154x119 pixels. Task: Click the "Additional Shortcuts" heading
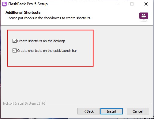coord(23,13)
